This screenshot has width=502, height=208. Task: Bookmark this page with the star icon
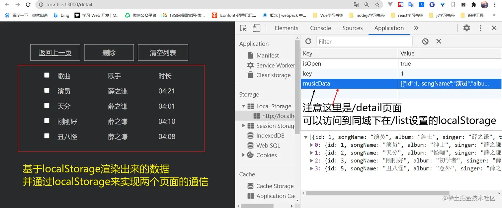pyautogui.click(x=377, y=5)
